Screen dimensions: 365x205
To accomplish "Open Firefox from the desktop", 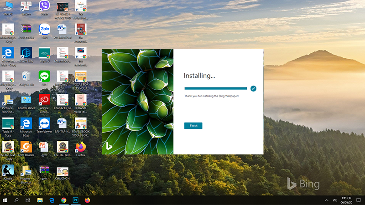I will [x=80, y=147].
